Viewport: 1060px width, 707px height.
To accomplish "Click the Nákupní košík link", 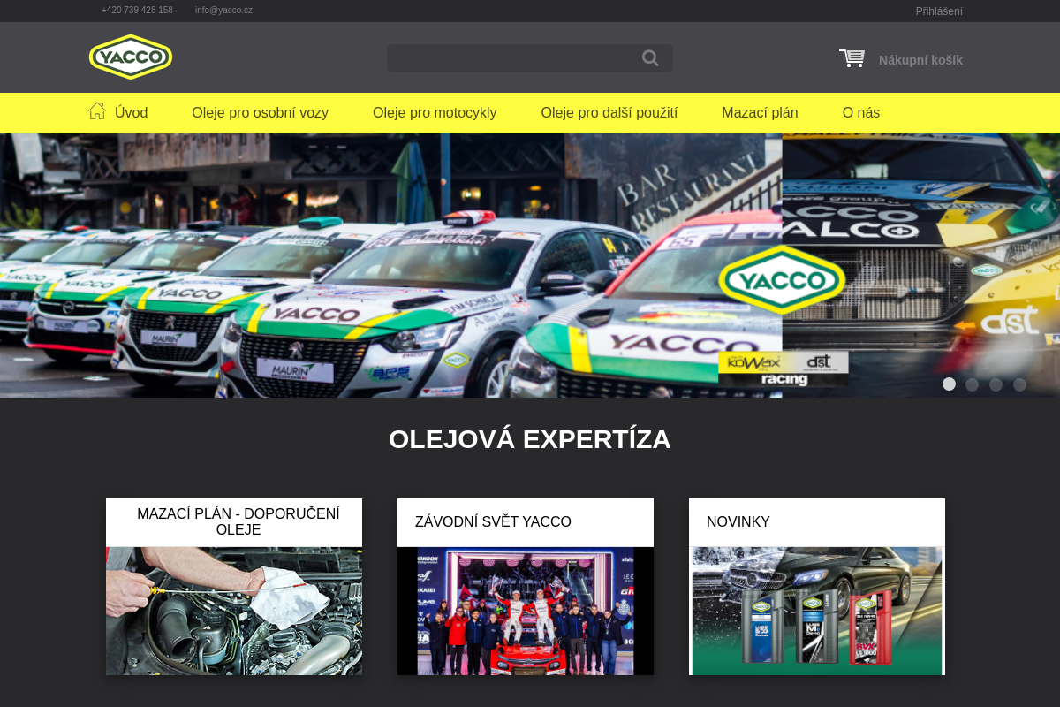I will point(920,60).
